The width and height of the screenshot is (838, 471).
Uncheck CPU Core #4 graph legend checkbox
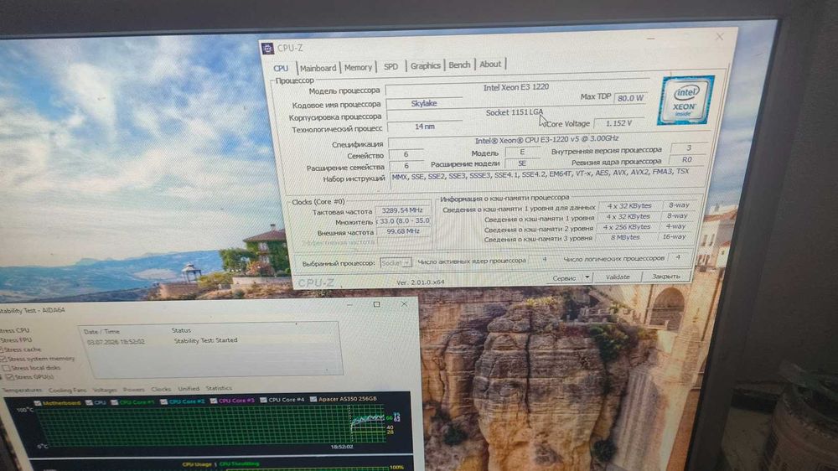263,400
